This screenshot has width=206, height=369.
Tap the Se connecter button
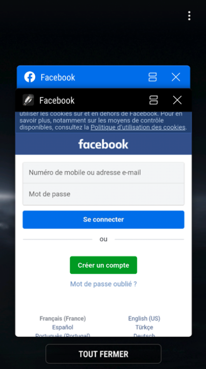103,219
